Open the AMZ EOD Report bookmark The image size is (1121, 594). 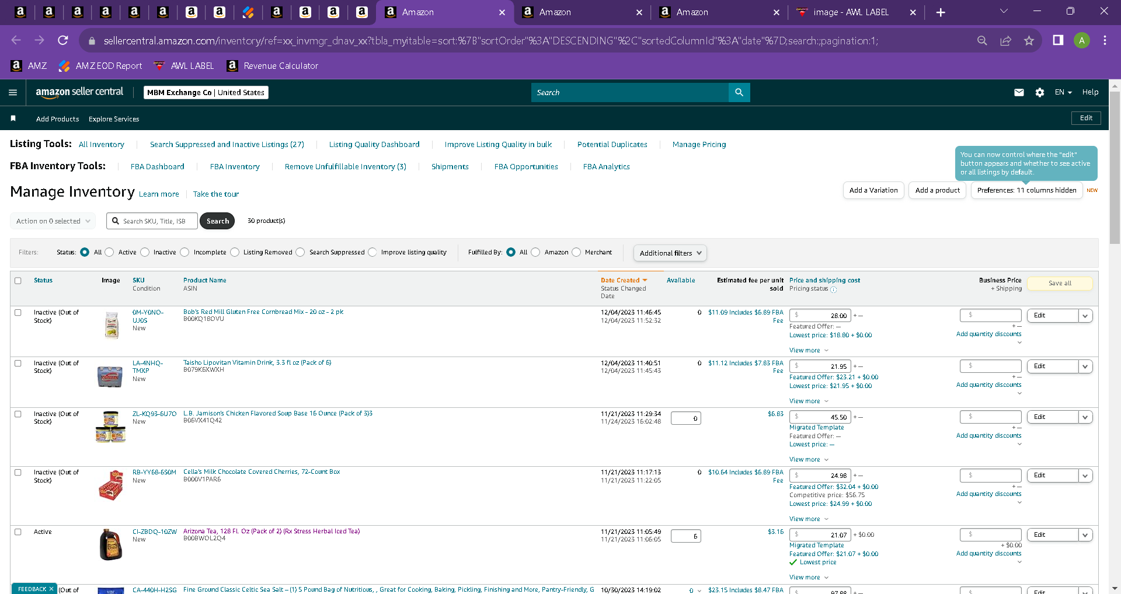point(100,66)
